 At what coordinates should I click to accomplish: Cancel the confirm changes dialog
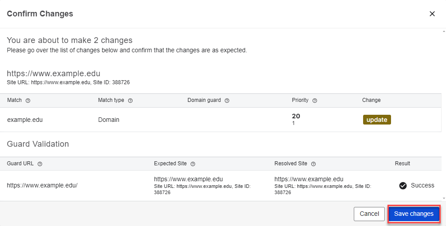(x=369, y=214)
